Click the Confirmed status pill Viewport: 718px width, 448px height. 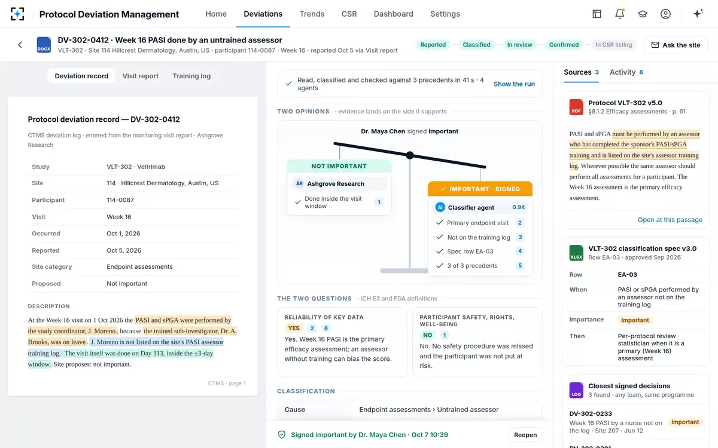click(x=564, y=45)
